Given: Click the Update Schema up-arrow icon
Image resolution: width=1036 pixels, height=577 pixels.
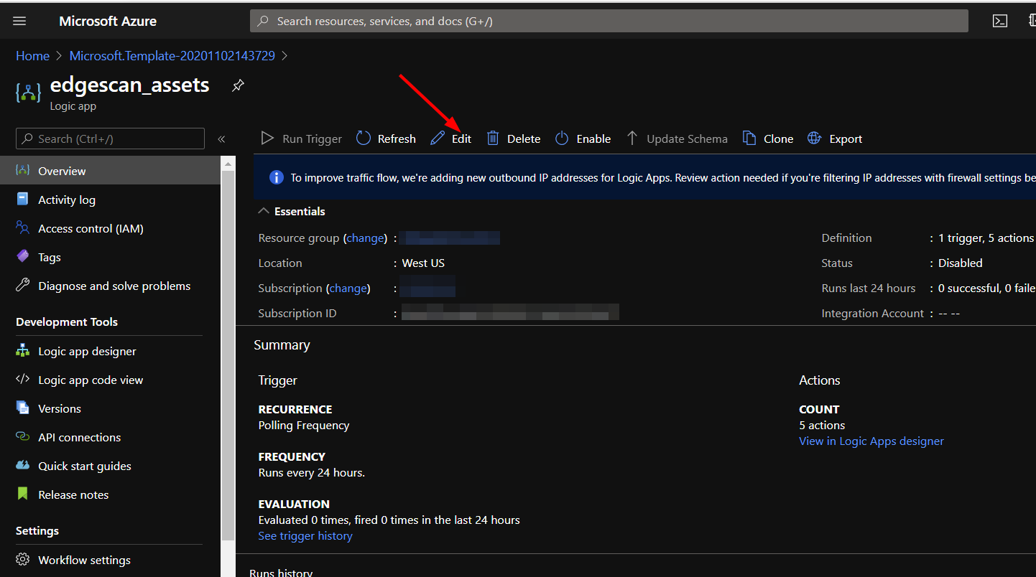Looking at the screenshot, I should pos(632,139).
